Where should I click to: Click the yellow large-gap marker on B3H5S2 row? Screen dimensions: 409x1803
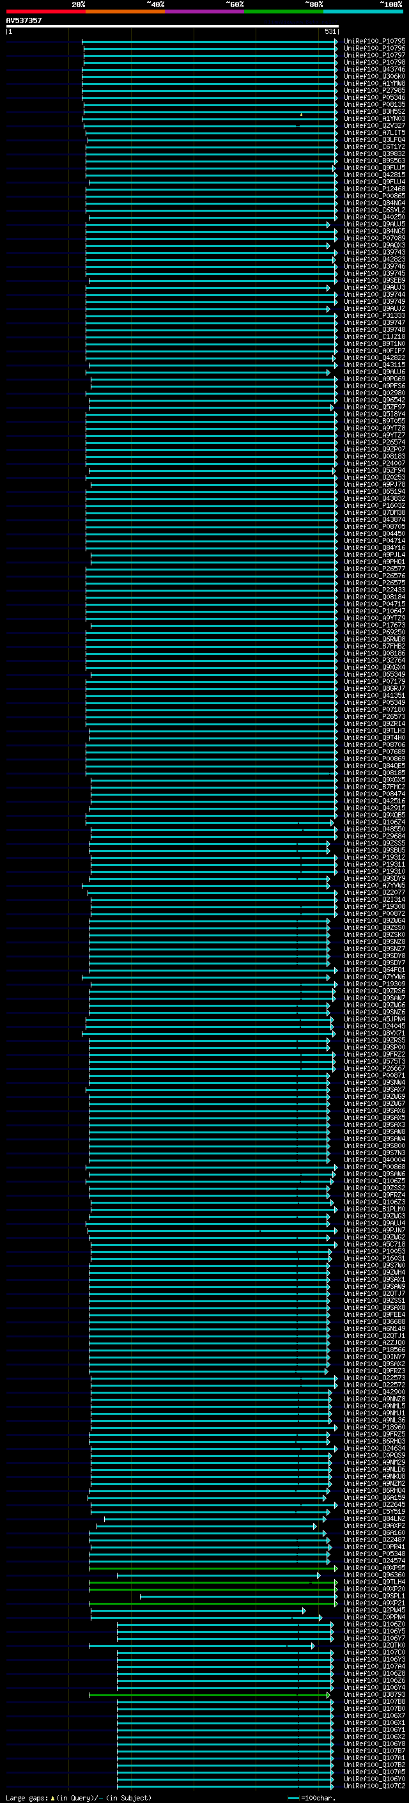pos(300,114)
